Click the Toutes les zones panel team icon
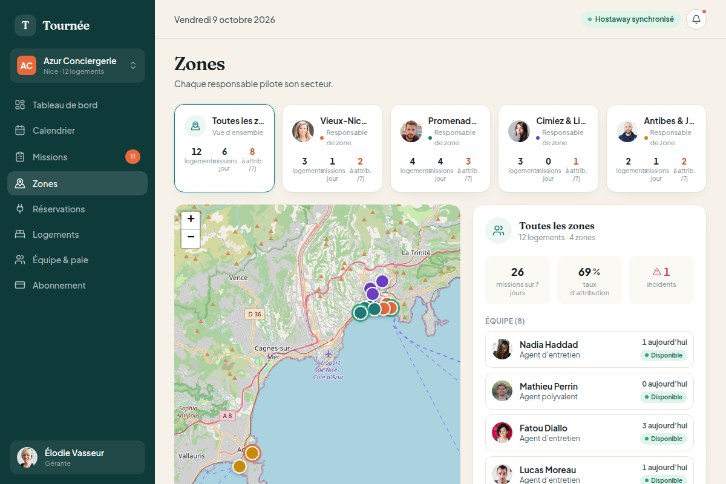The width and height of the screenshot is (726, 484). pyautogui.click(x=499, y=231)
